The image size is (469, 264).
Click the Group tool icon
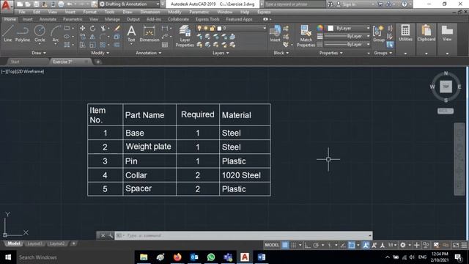(x=378, y=34)
